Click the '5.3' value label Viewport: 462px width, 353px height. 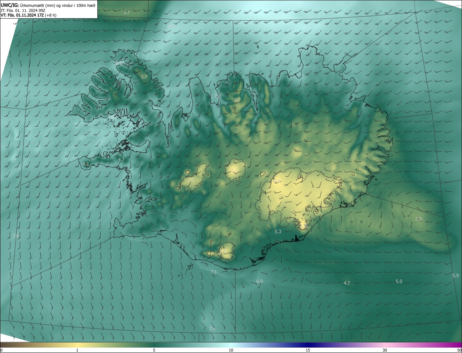[278, 231]
